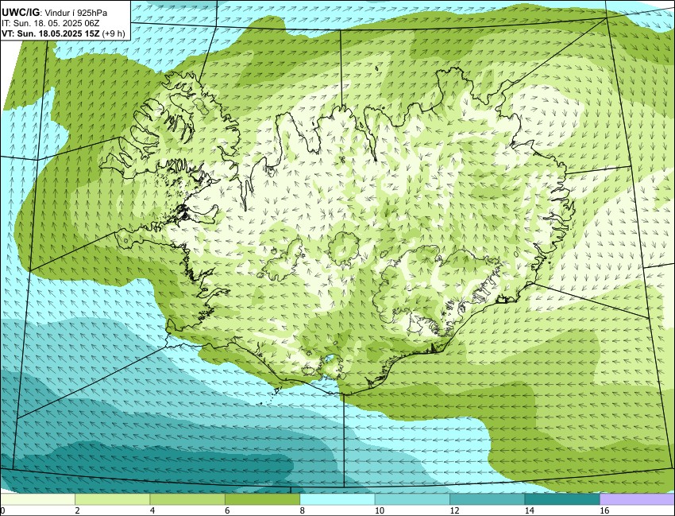
Task: Click the legend label '10'
Action: point(380,510)
